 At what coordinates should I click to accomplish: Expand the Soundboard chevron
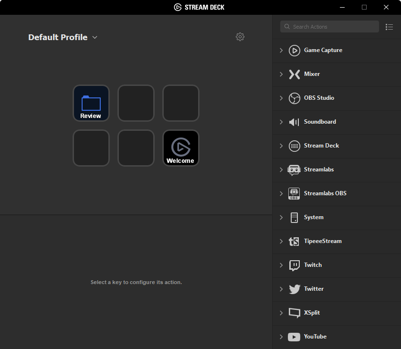(x=281, y=122)
